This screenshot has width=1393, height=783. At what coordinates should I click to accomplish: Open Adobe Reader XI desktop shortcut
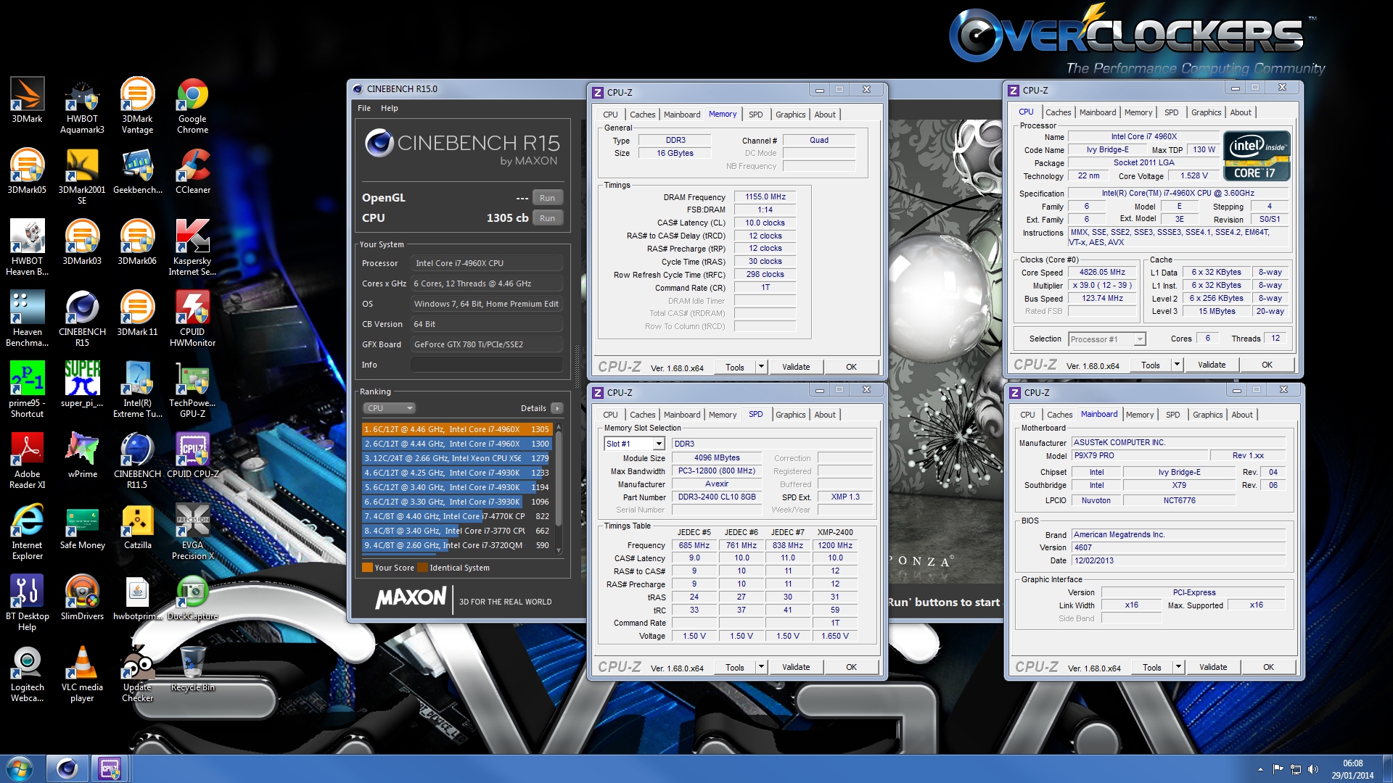[27, 461]
